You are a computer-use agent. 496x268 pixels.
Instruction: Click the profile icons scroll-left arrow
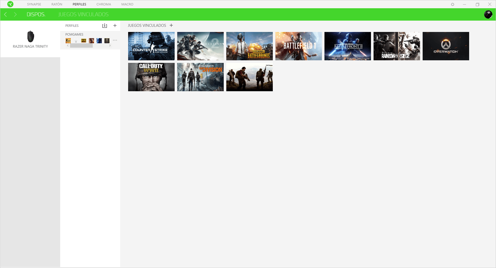[68, 46]
